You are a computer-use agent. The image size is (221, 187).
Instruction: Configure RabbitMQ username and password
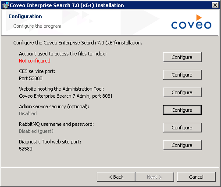[182, 128]
